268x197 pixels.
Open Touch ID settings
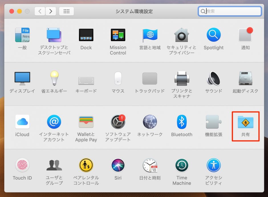tap(22, 166)
